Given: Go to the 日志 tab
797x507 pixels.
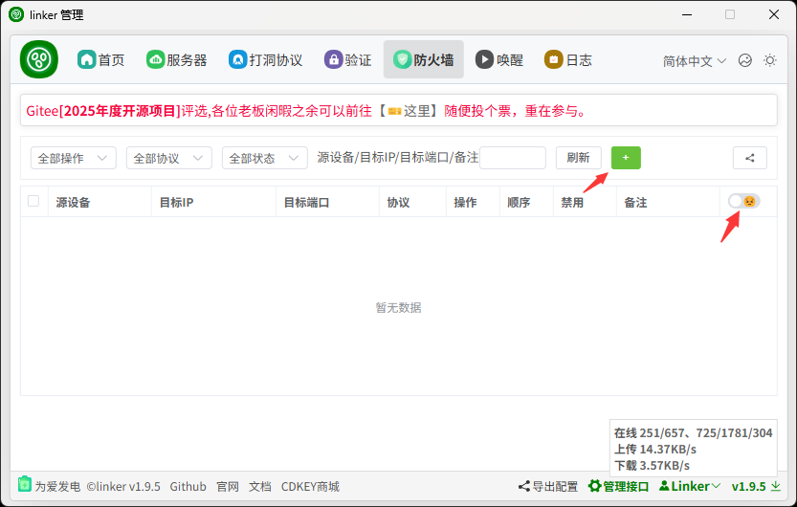Looking at the screenshot, I should coord(568,59).
